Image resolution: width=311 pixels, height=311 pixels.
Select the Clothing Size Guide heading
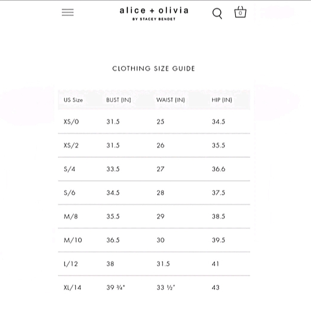154,69
